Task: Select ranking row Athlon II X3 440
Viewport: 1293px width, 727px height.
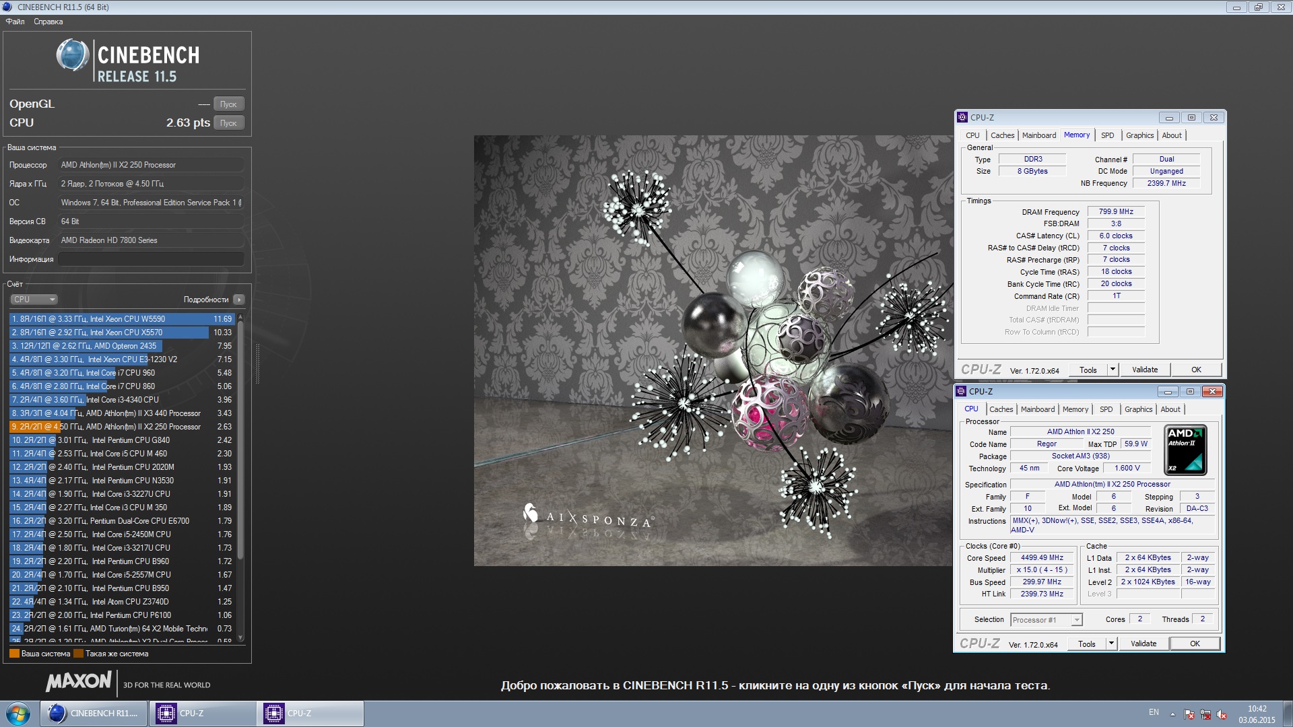Action: (121, 413)
